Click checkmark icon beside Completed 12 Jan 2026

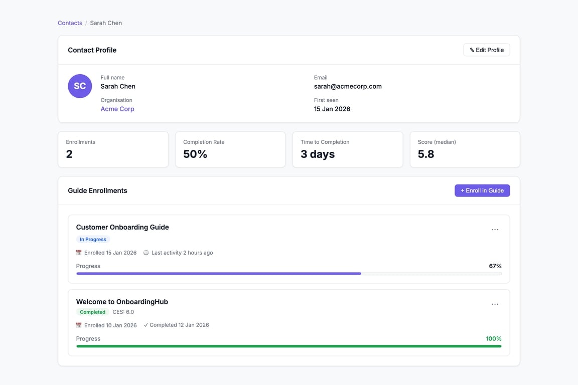point(146,325)
